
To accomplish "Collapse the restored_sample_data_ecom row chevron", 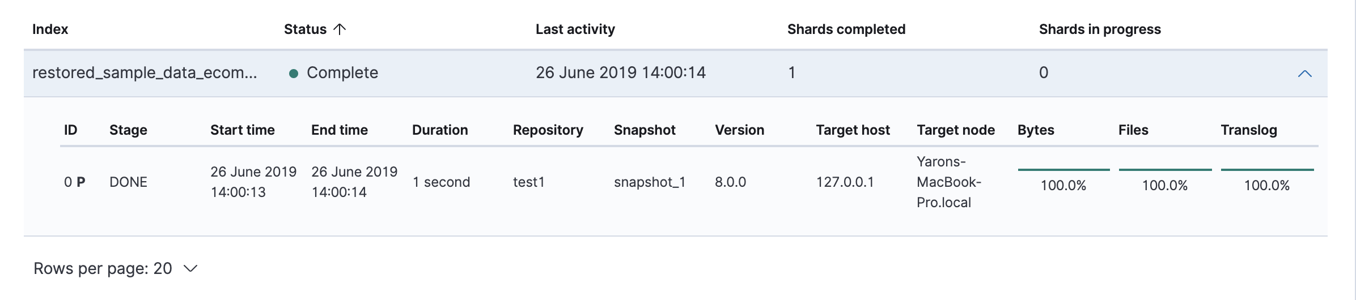I will click(1304, 74).
